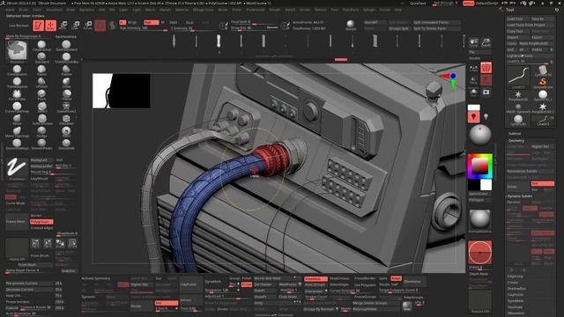
Task: Toggle the Zadd mode button
Action: tap(174, 22)
